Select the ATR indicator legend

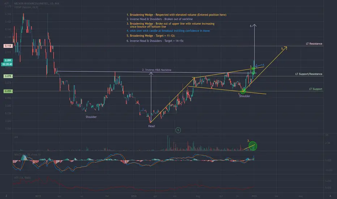(22, 178)
